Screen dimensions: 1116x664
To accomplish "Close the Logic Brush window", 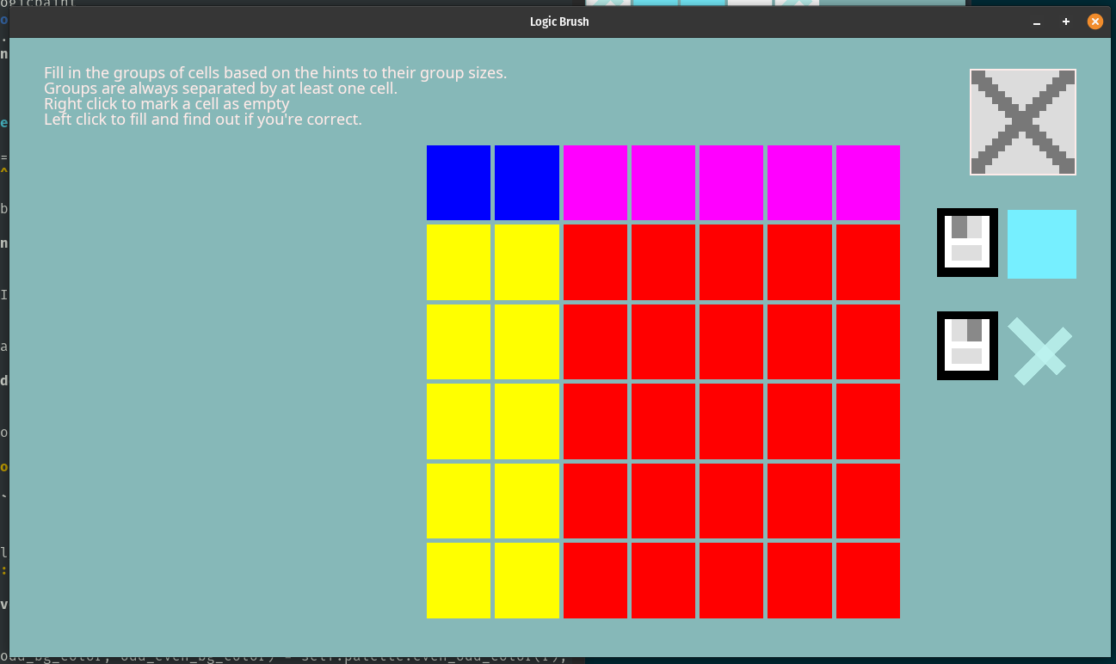I will coord(1094,22).
